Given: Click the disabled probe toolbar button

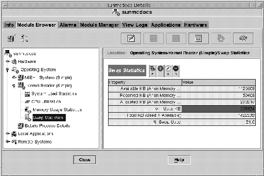Looking at the screenshot, I should [221, 38].
